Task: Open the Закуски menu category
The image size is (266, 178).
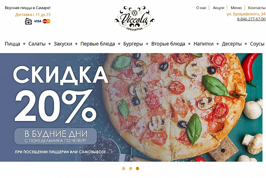Action: click(x=63, y=44)
